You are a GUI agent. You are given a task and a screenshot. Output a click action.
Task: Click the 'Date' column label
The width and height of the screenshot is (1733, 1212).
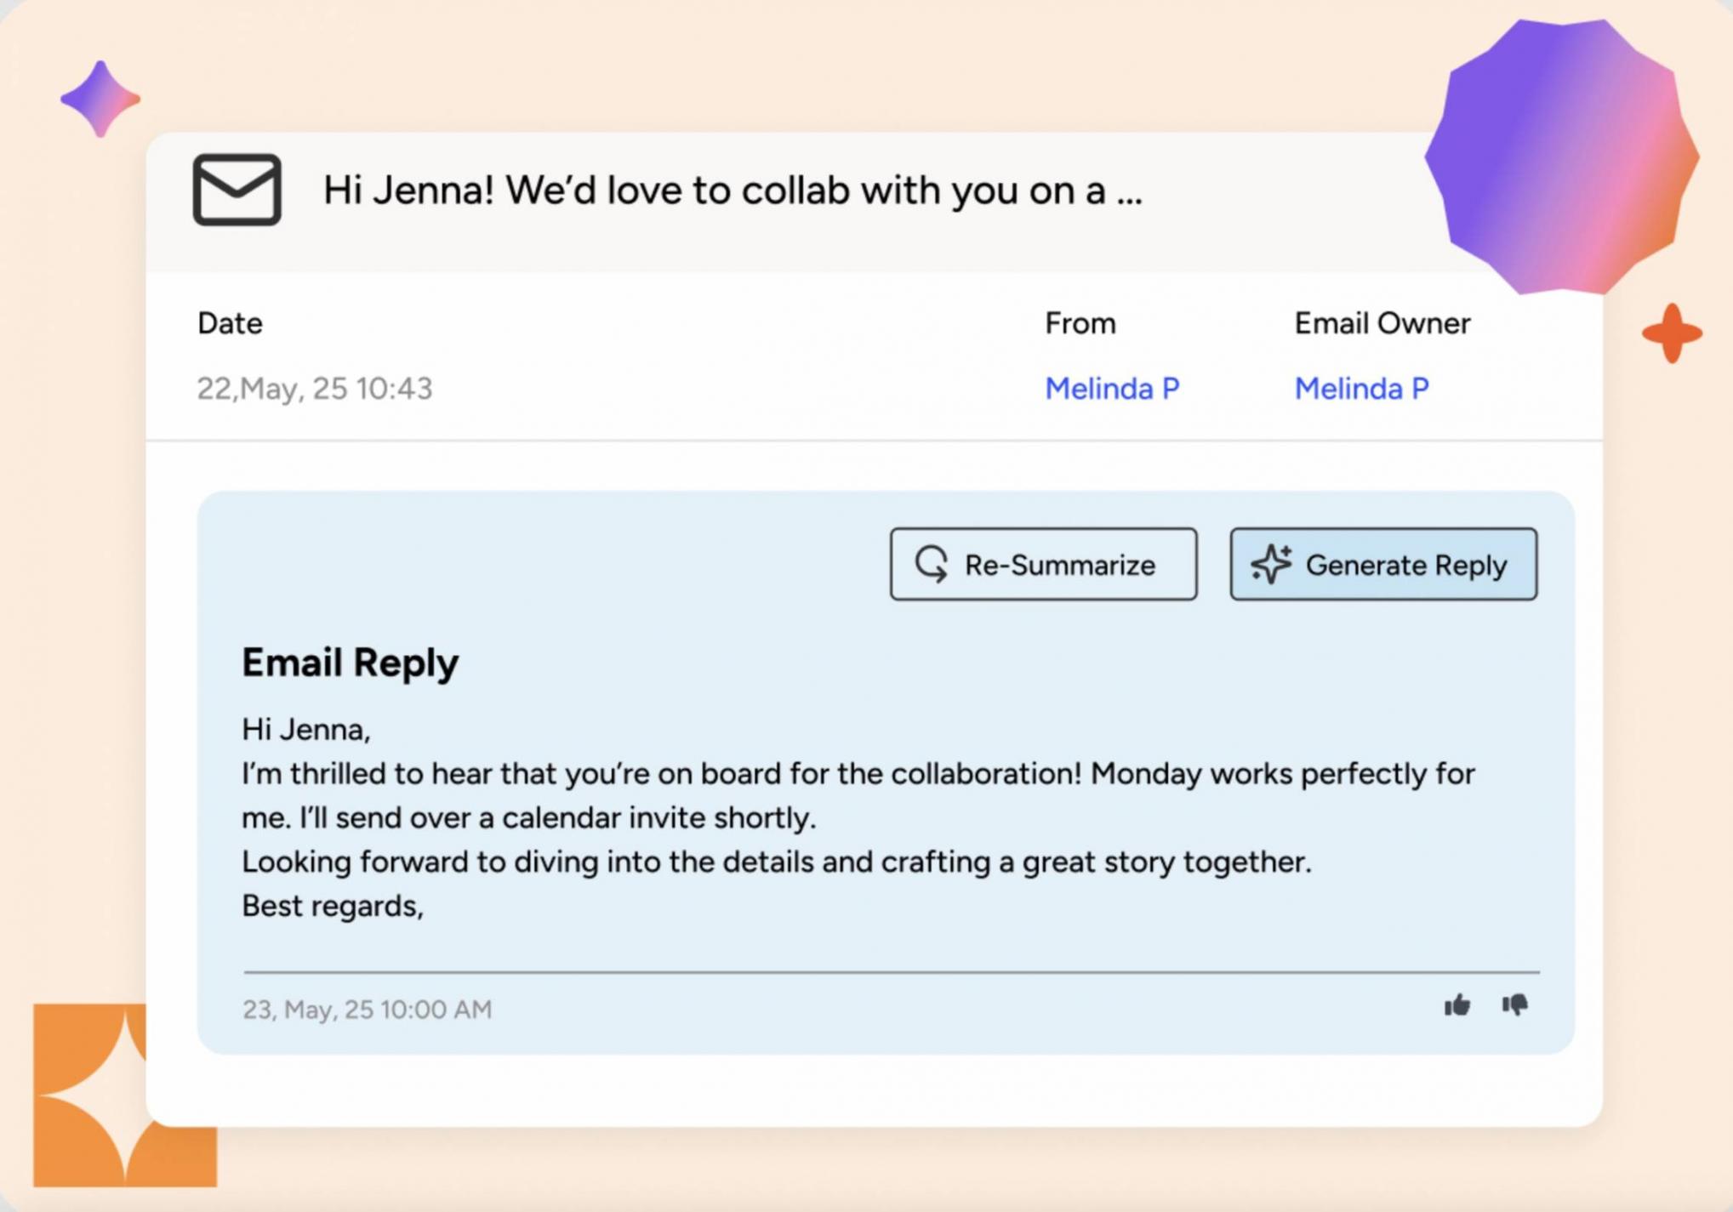click(230, 324)
